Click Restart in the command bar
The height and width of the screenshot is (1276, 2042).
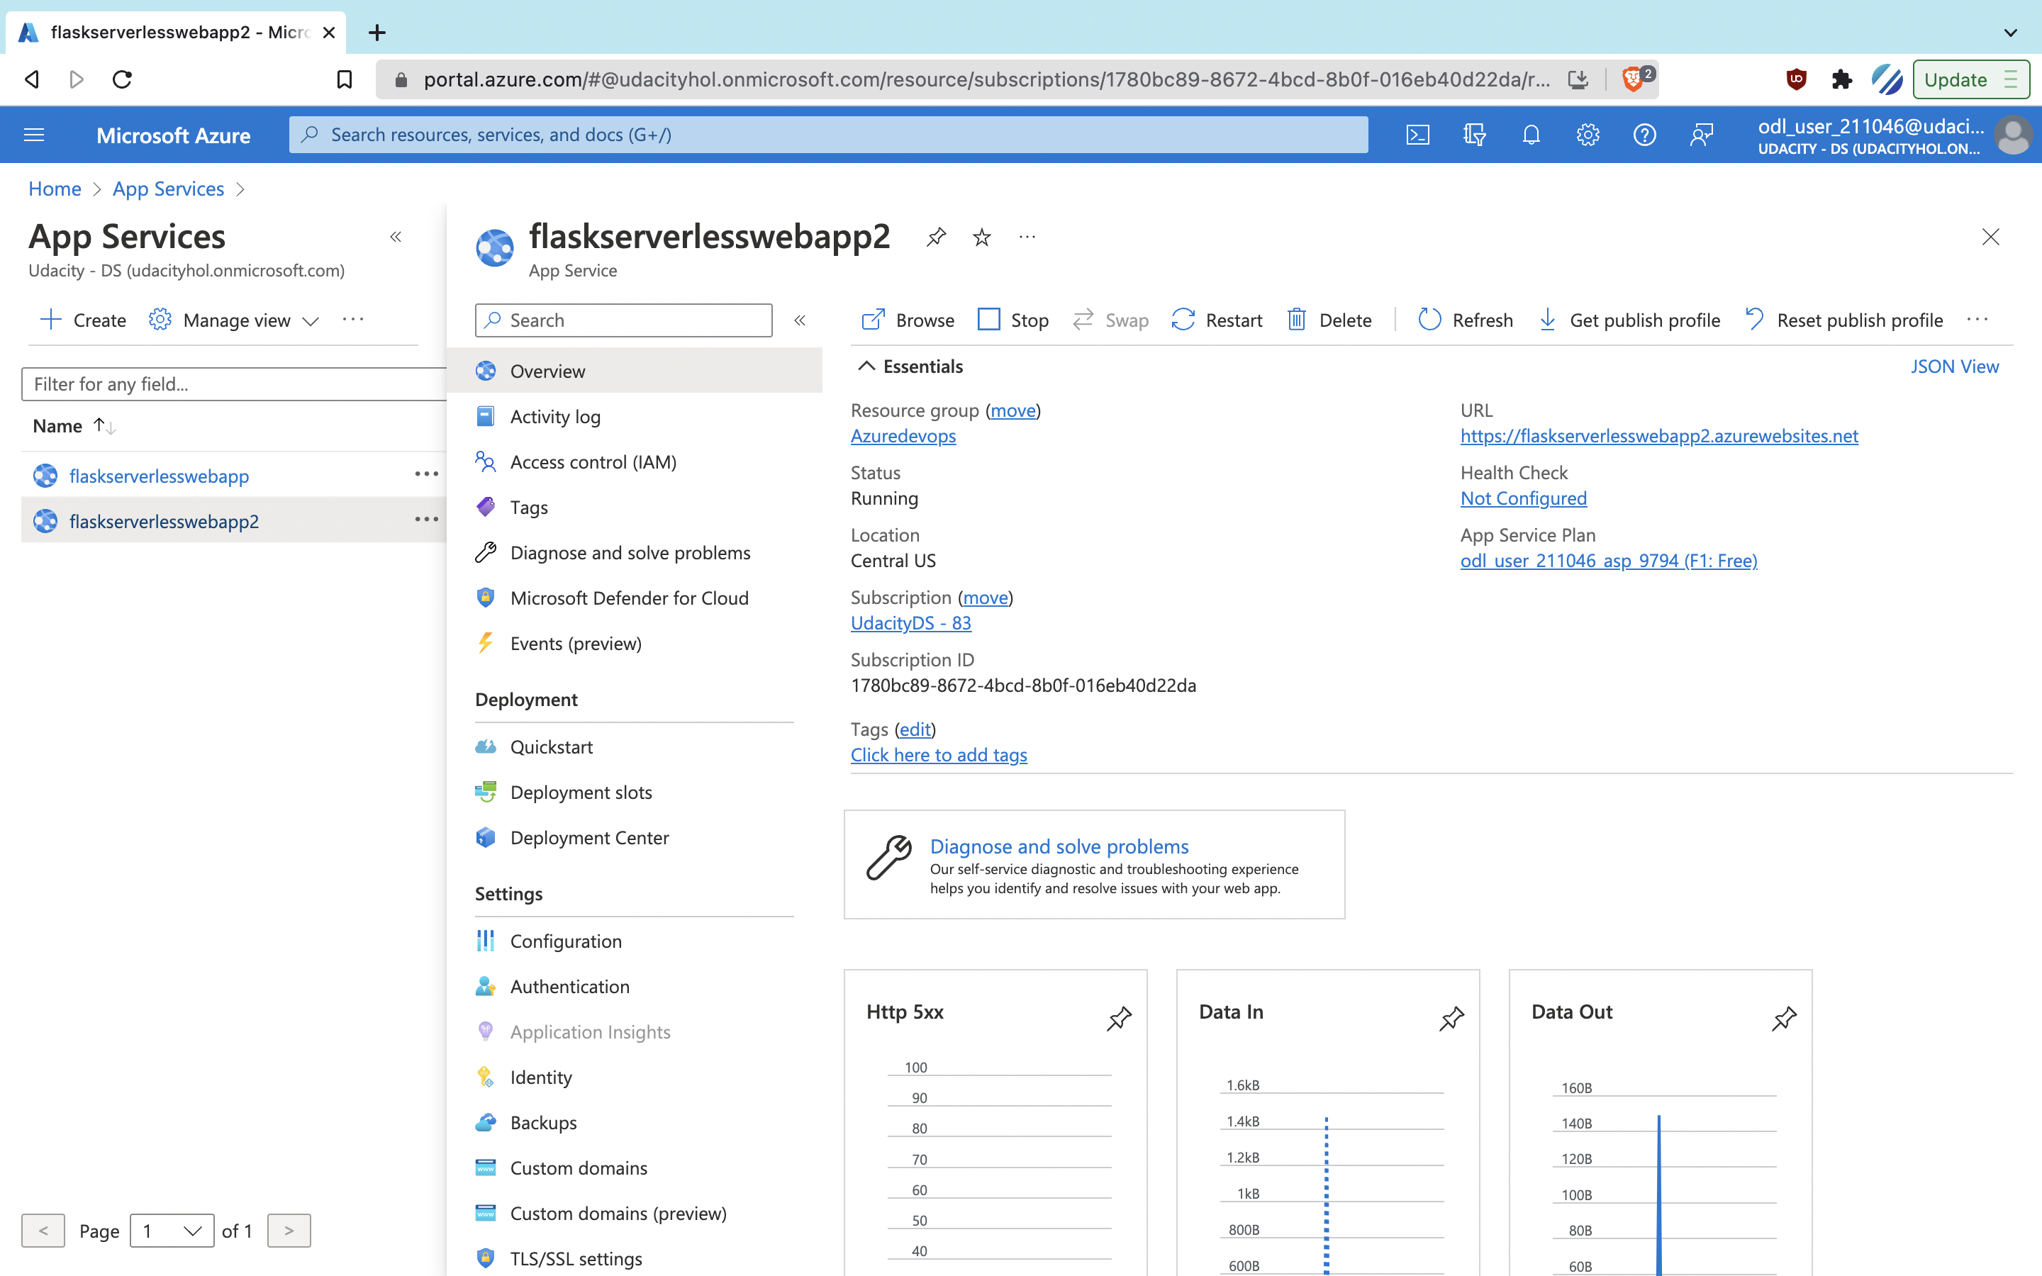pyautogui.click(x=1217, y=320)
